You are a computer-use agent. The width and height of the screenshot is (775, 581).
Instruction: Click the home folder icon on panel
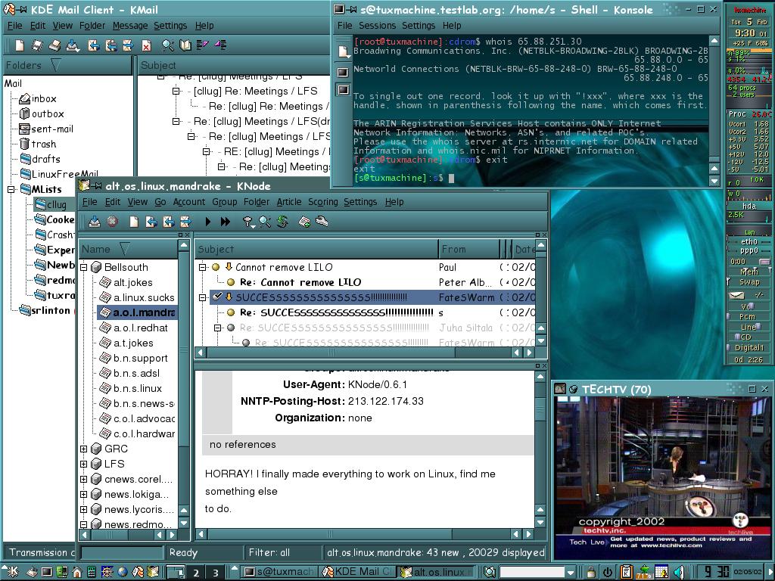pos(76,572)
